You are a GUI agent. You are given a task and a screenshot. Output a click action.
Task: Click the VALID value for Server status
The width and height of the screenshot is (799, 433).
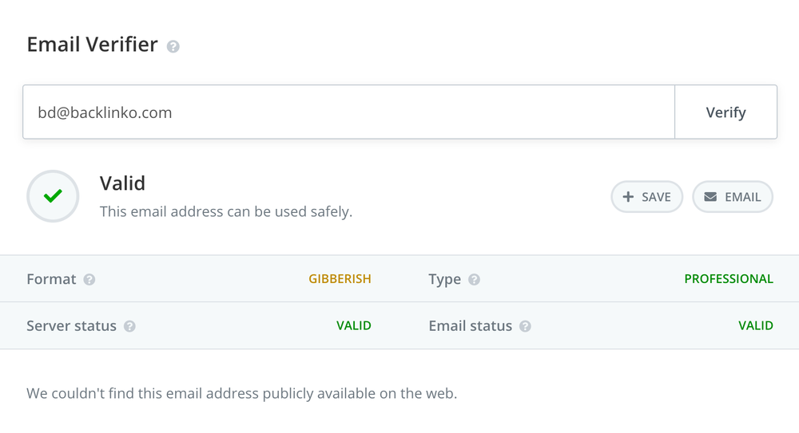click(x=353, y=325)
